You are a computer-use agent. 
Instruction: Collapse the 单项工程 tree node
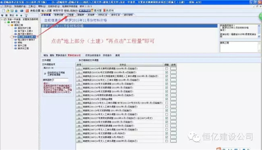click(x=5, y=22)
